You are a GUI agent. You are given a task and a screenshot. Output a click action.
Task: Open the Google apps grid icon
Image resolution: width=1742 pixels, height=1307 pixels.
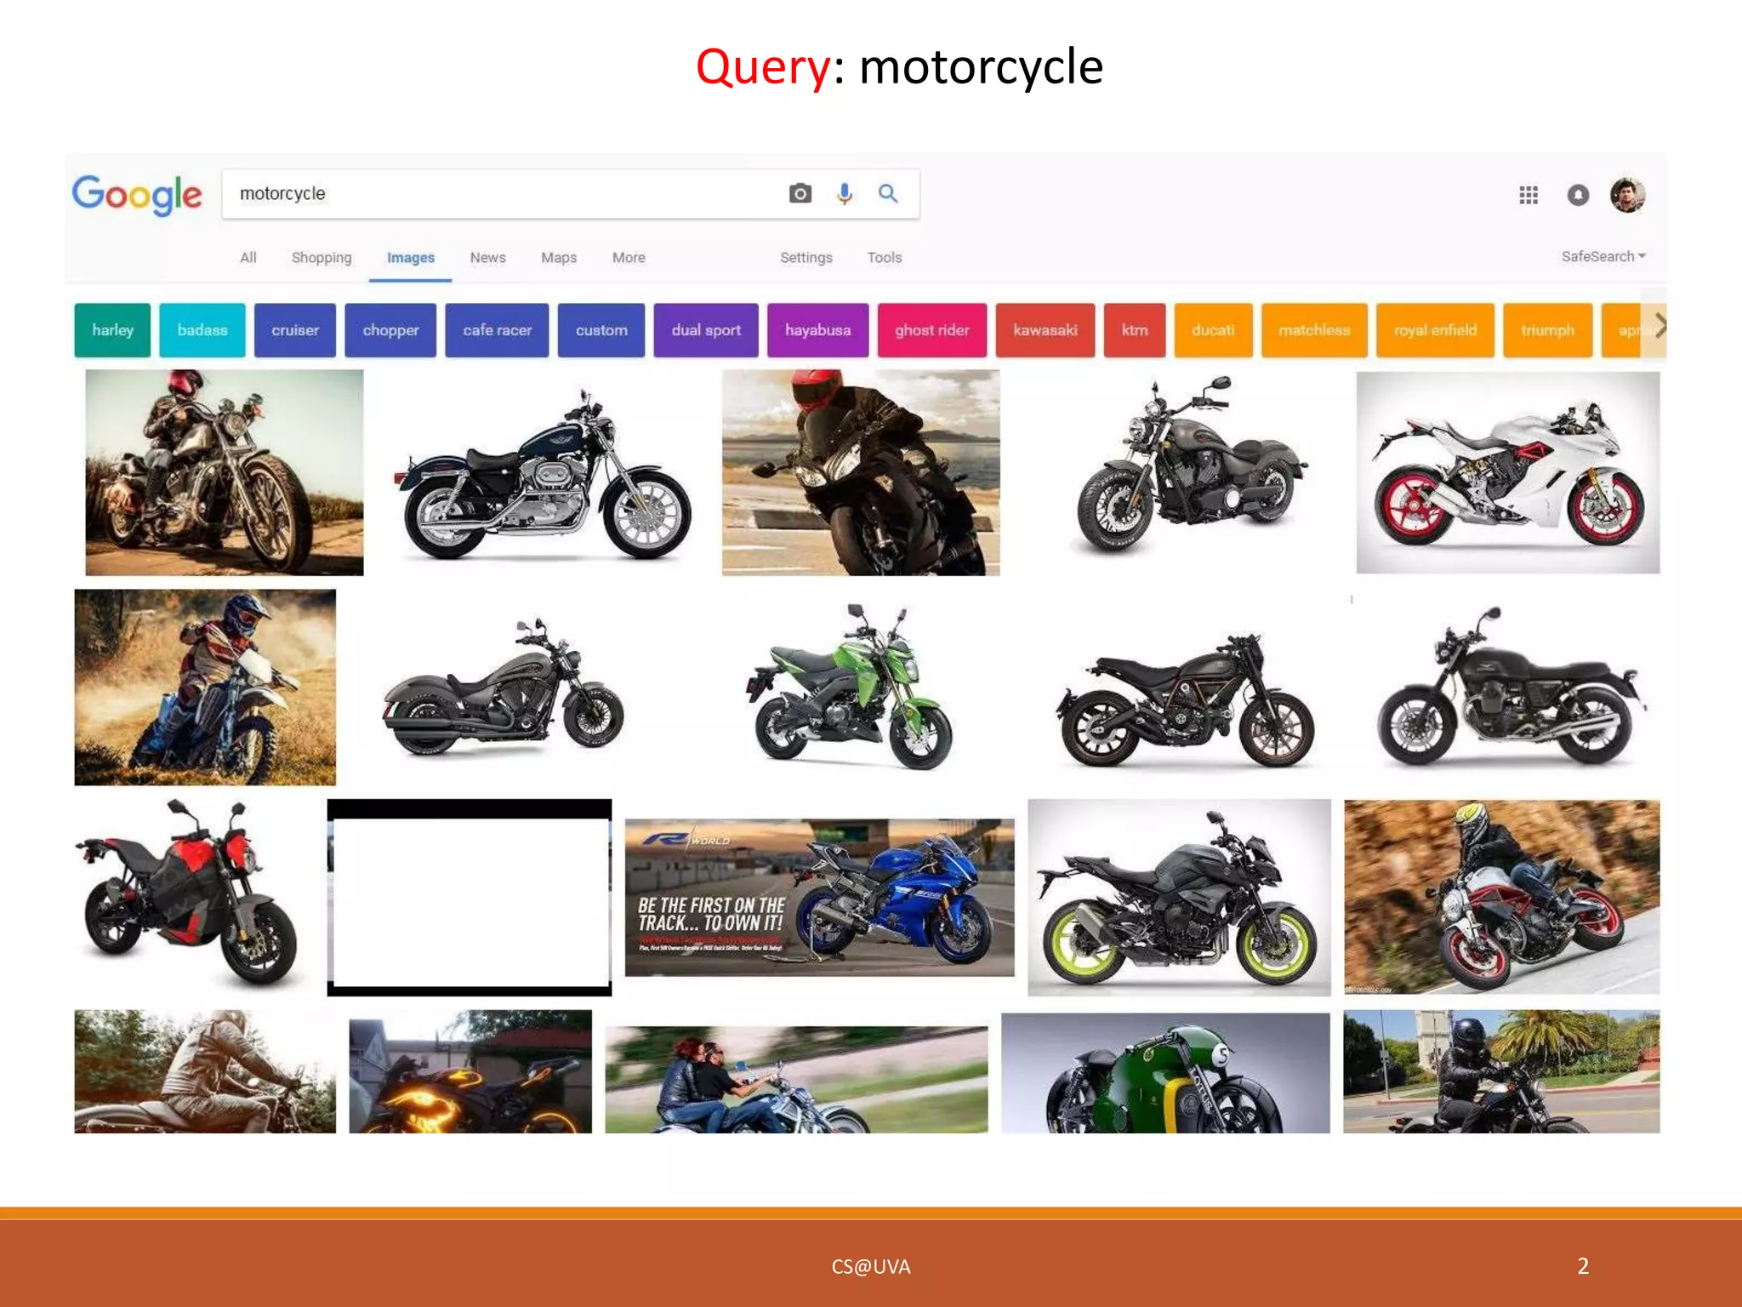1529,196
